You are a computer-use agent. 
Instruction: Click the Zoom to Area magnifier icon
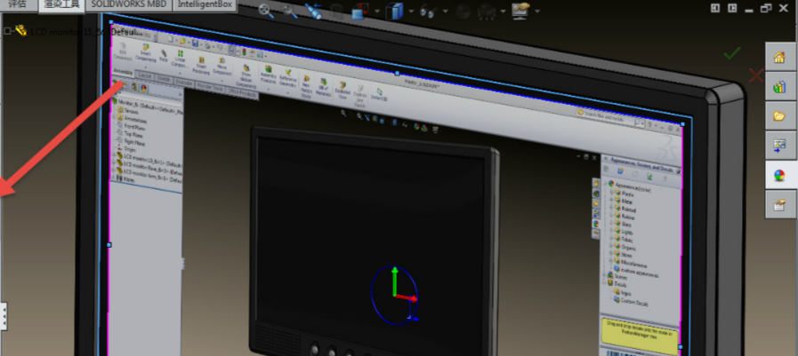pyautogui.click(x=292, y=11)
